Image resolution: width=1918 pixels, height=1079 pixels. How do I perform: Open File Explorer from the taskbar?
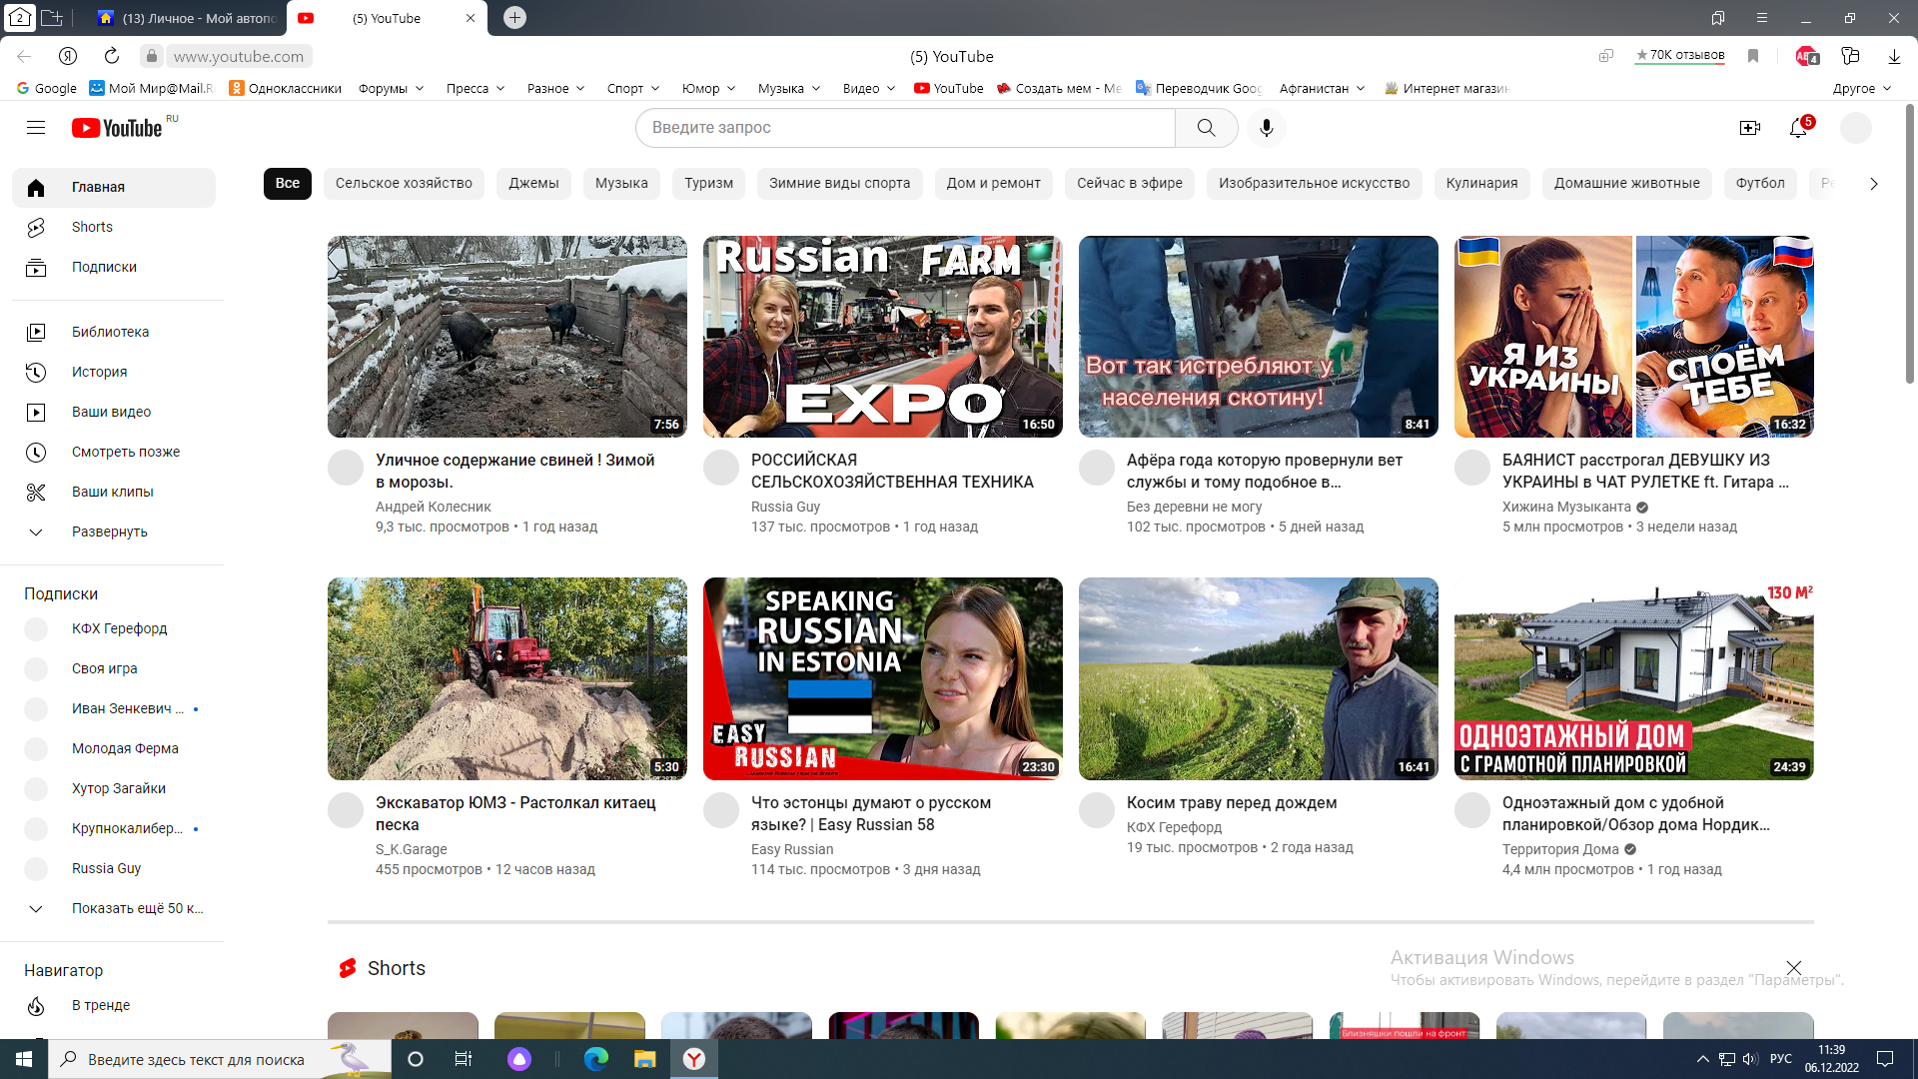pyautogui.click(x=644, y=1059)
